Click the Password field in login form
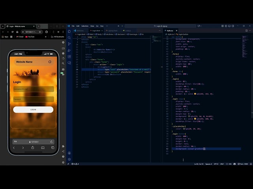The height and width of the screenshot is (189, 253). coord(33,99)
